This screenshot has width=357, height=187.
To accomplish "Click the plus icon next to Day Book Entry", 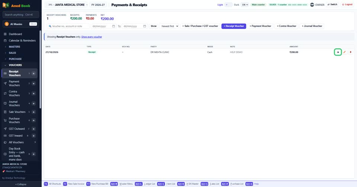I will [x=33, y=154].
